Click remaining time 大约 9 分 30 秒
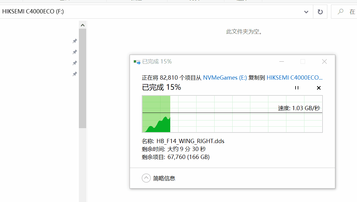This screenshot has height=202, width=357. (x=186, y=149)
